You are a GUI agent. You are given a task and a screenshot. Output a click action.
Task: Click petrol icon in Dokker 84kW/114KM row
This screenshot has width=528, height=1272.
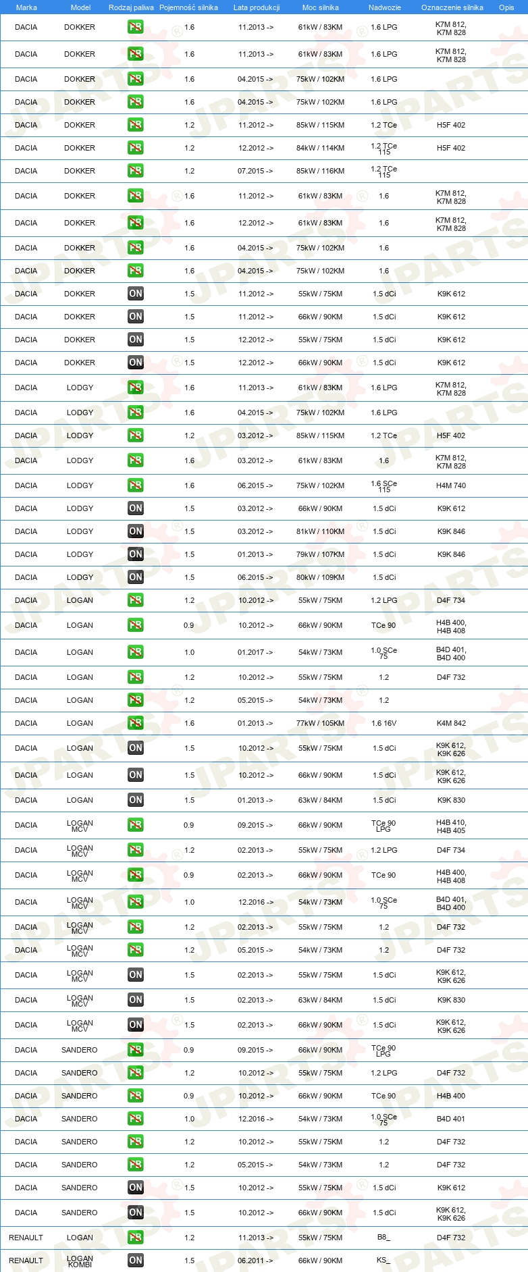point(136,148)
